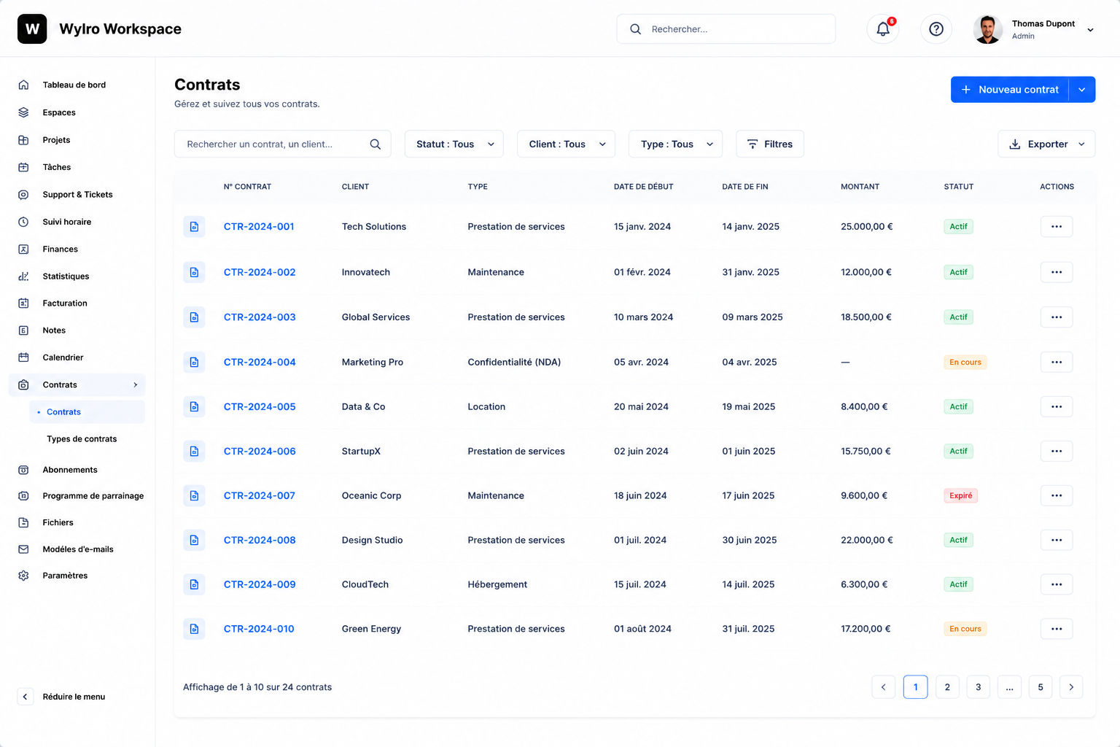Image resolution: width=1120 pixels, height=747 pixels.
Task: Click the document icon for CTR-2024-001
Action: tap(194, 227)
